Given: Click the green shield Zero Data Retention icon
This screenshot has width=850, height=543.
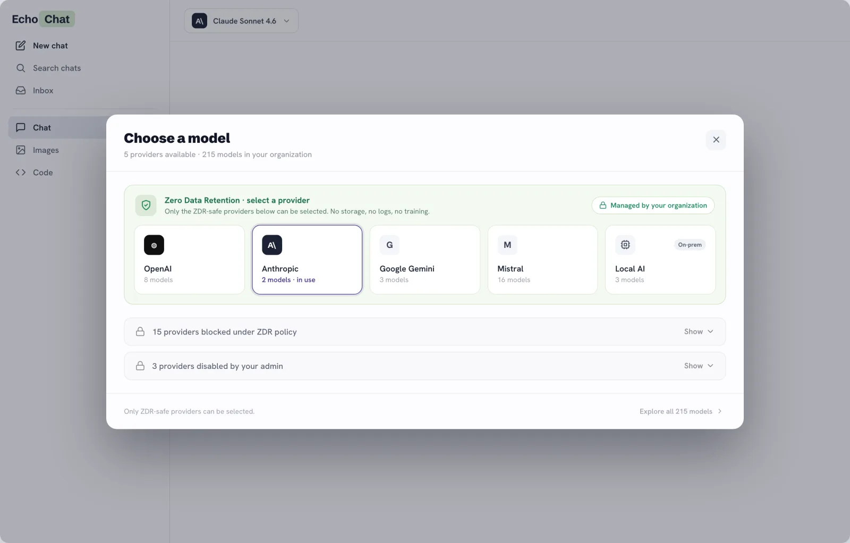Looking at the screenshot, I should coord(146,205).
